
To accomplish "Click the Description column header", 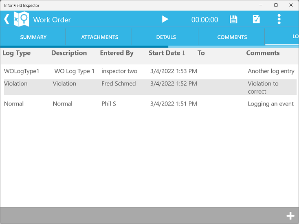I will [x=69, y=53].
